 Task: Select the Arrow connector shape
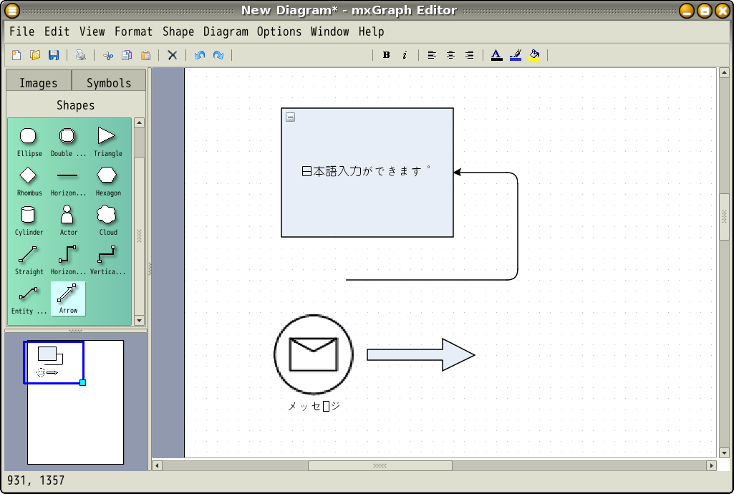[68, 299]
